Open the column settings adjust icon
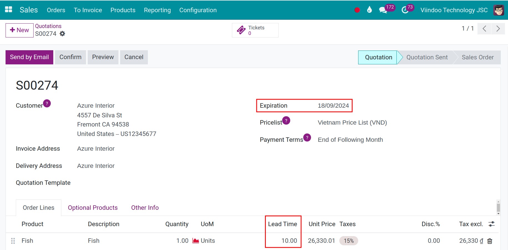Viewport: 508px width, 250px height. click(492, 224)
